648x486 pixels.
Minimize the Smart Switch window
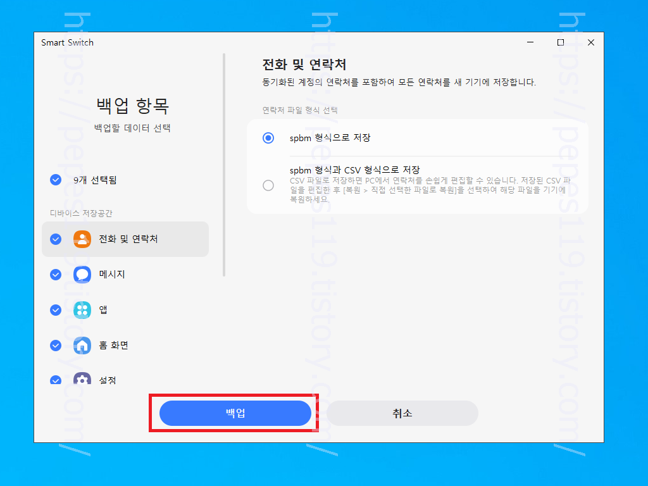tap(530, 42)
